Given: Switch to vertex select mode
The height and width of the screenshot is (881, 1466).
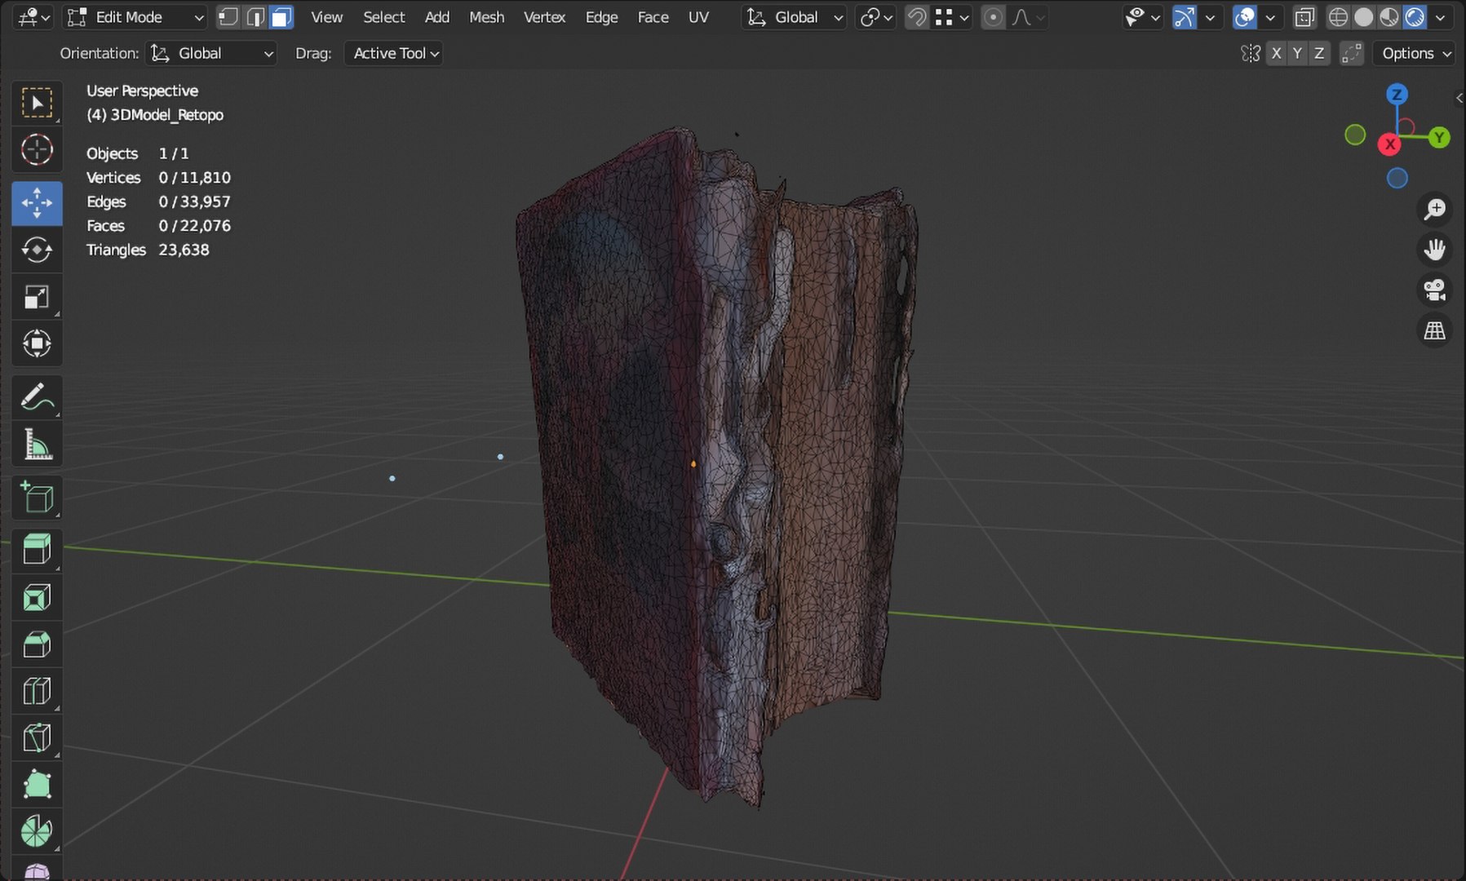Looking at the screenshot, I should click(x=228, y=17).
